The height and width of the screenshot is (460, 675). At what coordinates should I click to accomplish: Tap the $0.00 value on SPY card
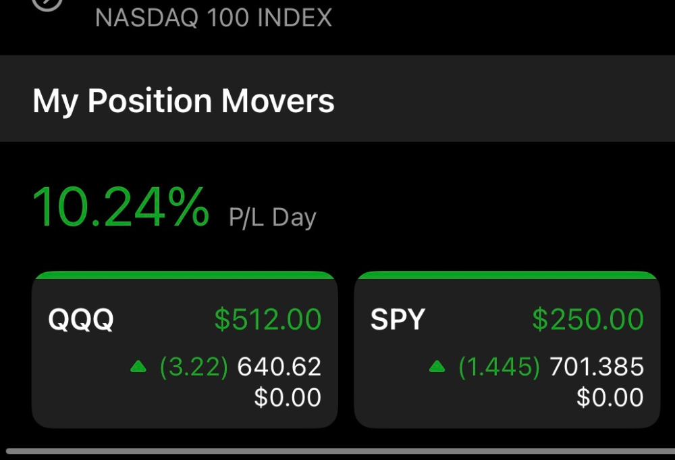(x=610, y=397)
